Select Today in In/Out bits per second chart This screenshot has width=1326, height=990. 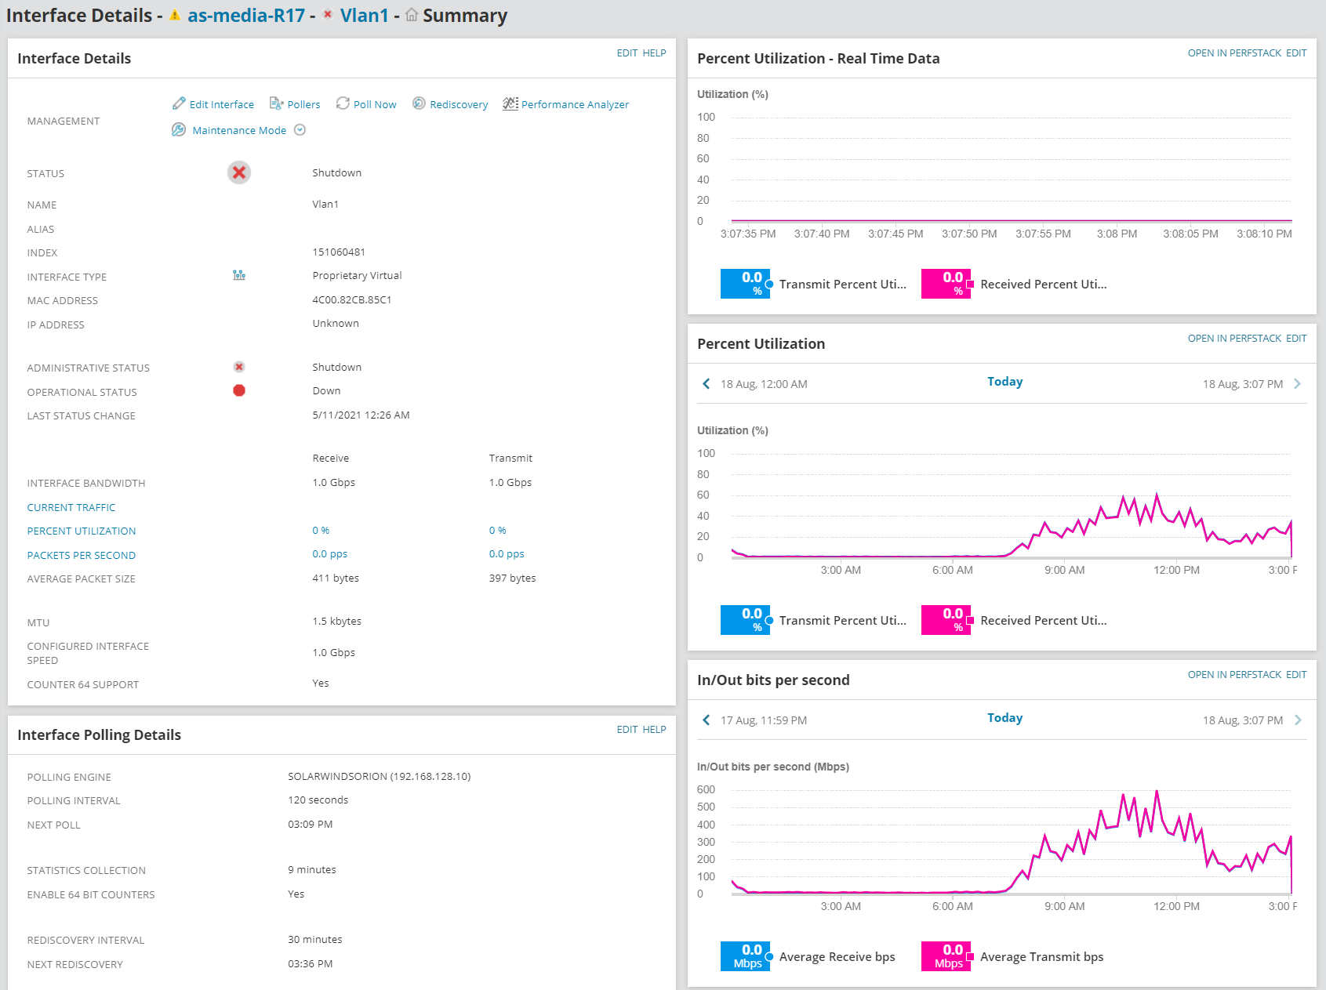[x=1004, y=718]
